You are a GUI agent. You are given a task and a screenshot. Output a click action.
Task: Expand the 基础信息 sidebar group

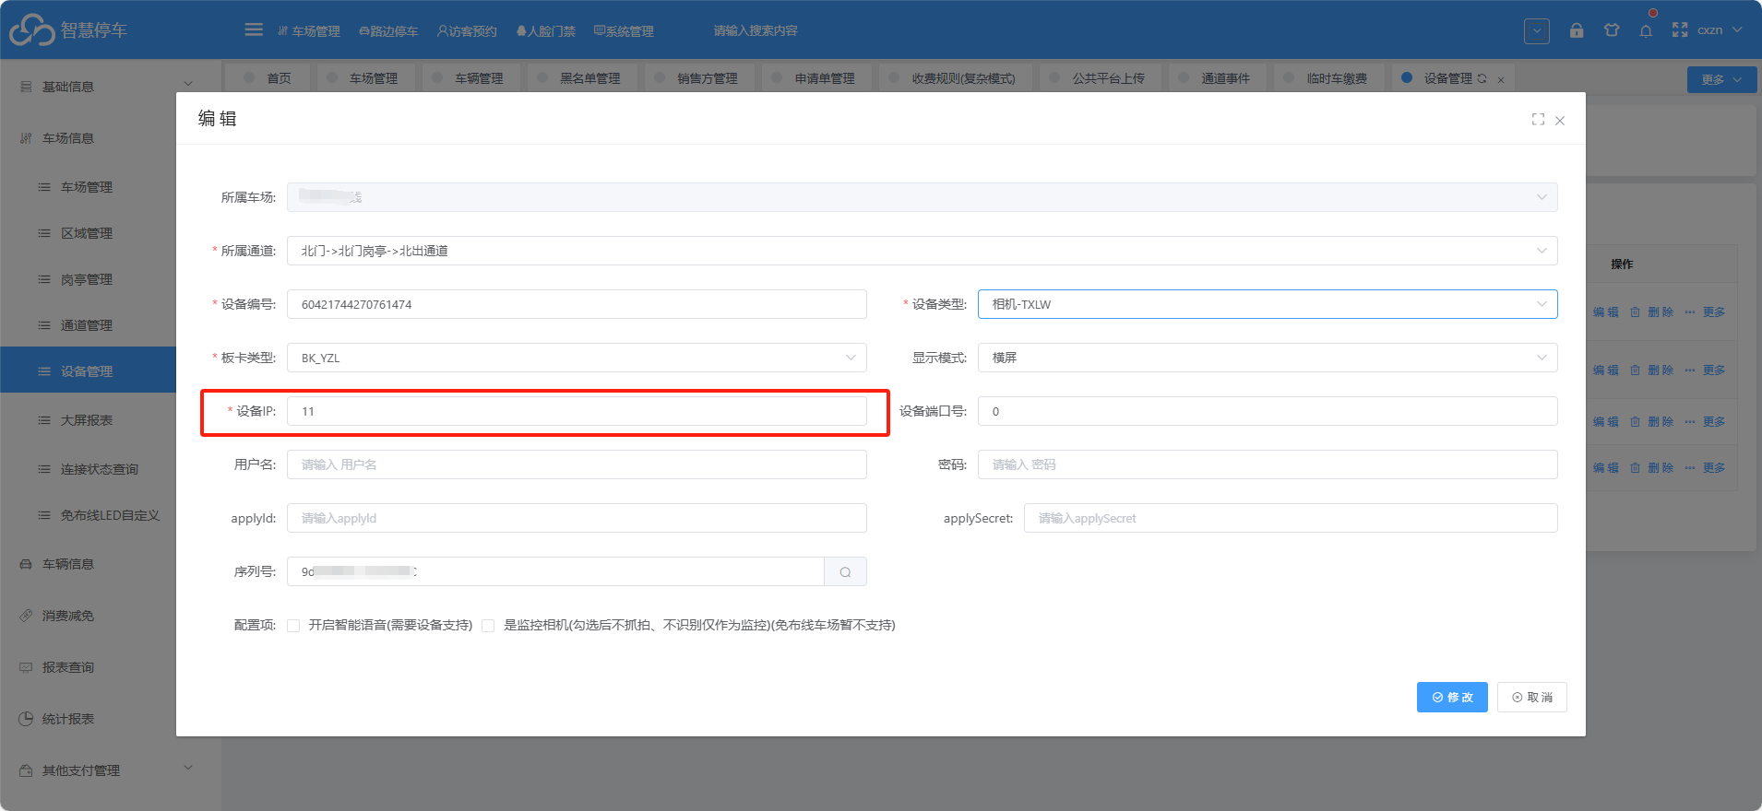(x=111, y=87)
